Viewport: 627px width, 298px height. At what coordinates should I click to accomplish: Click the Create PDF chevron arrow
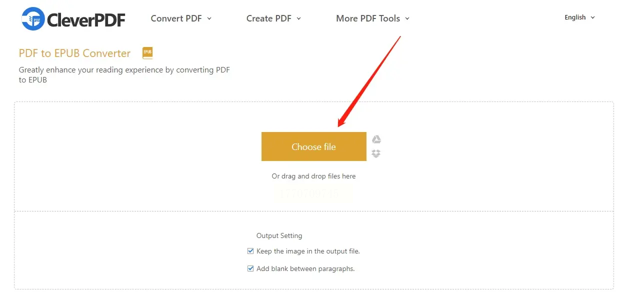pos(299,18)
